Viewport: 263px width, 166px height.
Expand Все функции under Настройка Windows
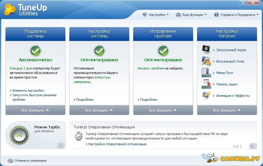(227, 110)
